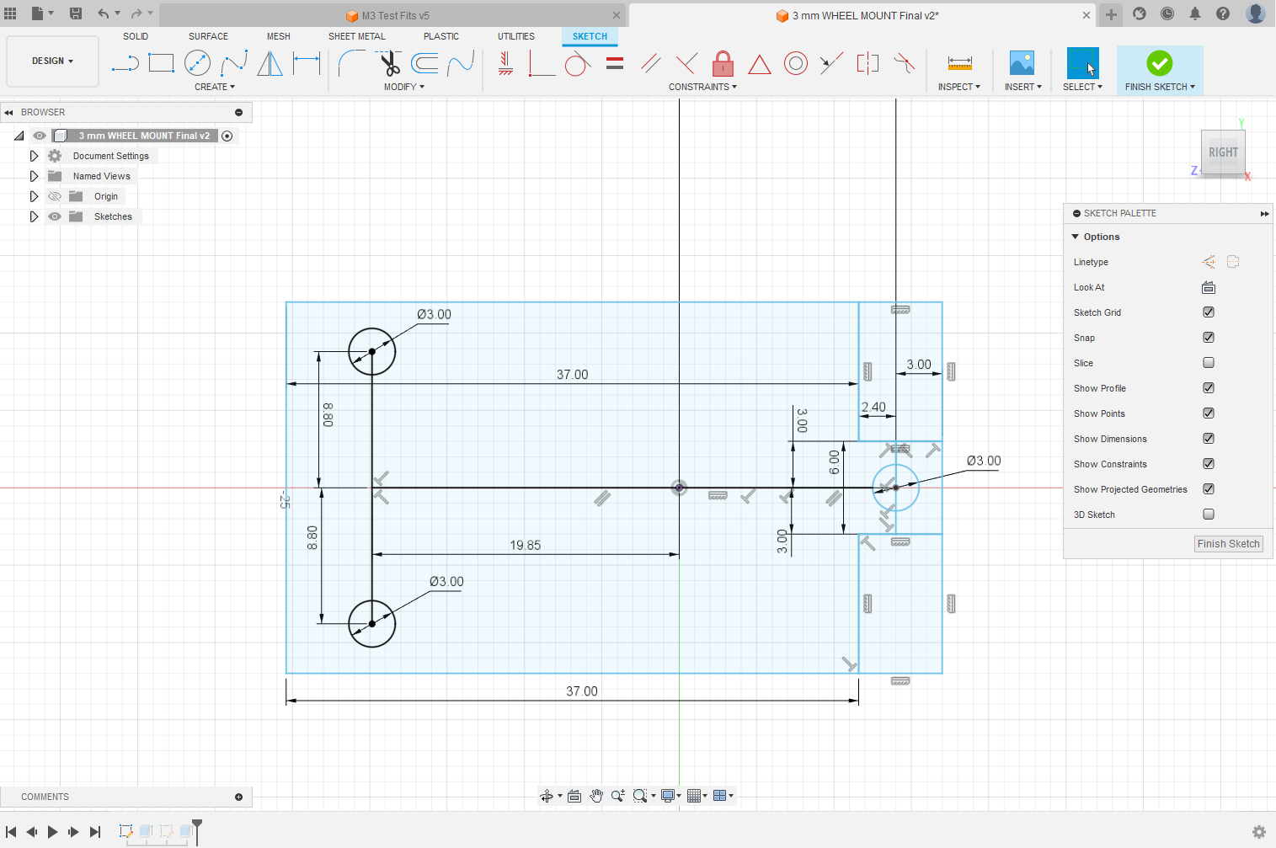This screenshot has width=1276, height=848.
Task: Select the Line sketch tool
Action: [125, 63]
